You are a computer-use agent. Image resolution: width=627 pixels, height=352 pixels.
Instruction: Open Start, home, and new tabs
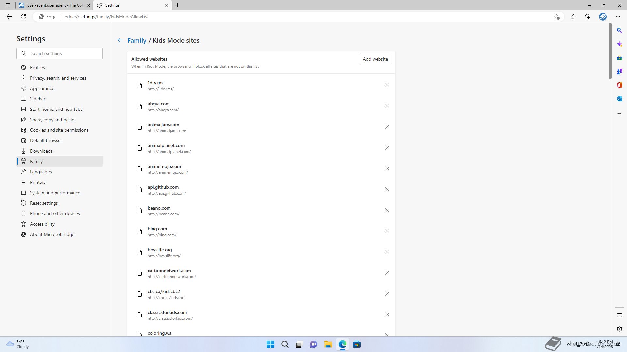(59, 109)
